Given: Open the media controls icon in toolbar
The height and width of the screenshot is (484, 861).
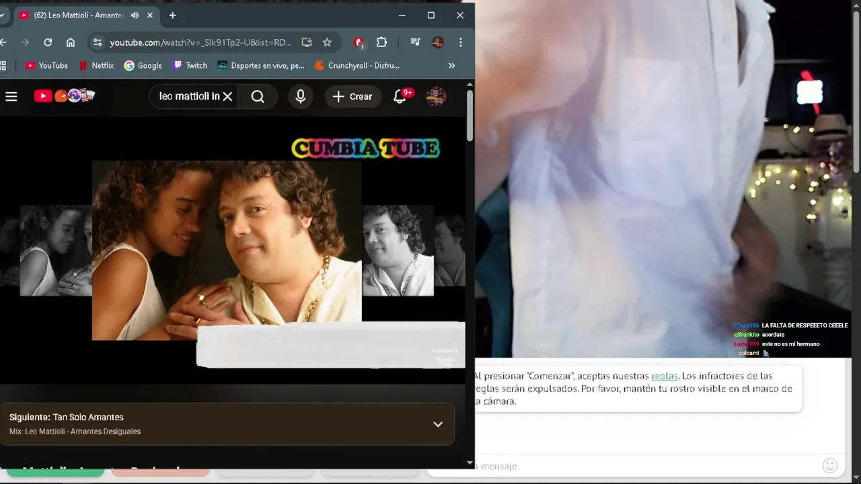Looking at the screenshot, I should (416, 42).
